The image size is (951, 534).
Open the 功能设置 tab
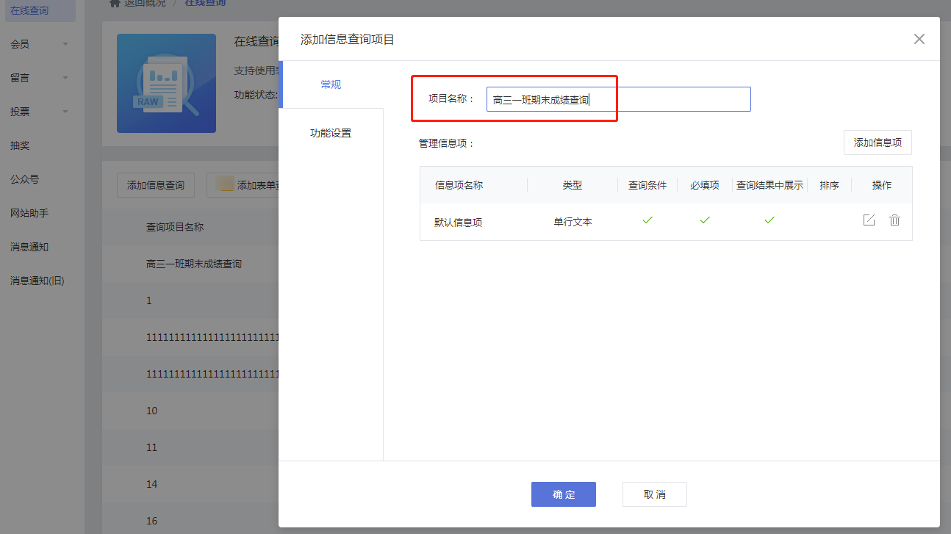(331, 133)
